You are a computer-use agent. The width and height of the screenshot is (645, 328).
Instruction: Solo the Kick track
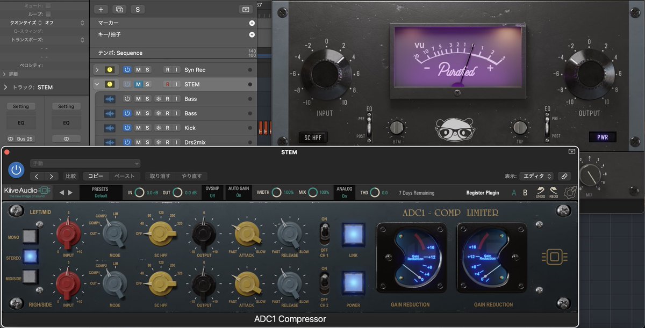147,128
